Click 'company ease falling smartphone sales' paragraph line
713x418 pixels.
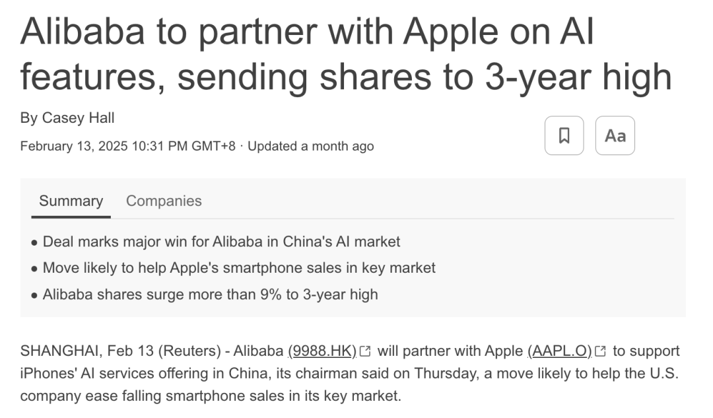tap(211, 396)
